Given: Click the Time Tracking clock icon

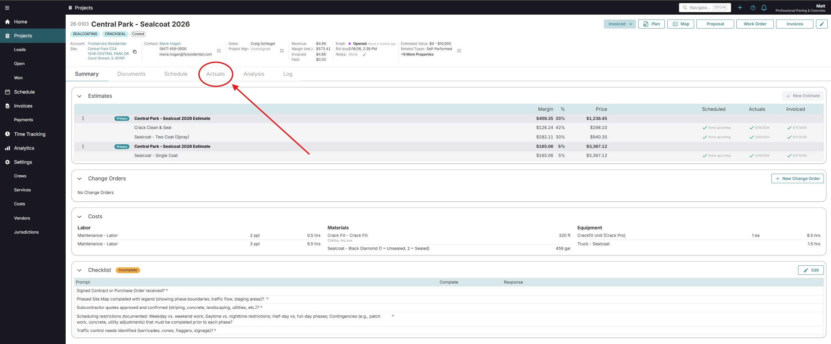Looking at the screenshot, I should [7, 134].
